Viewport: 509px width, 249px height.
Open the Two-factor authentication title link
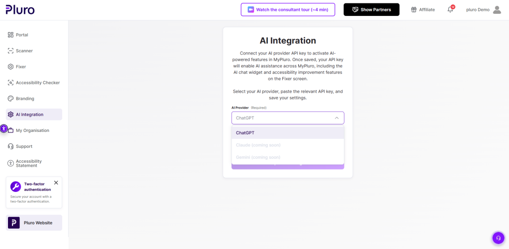(37, 187)
